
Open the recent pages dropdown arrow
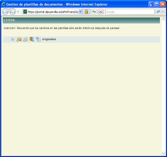coord(18,12)
